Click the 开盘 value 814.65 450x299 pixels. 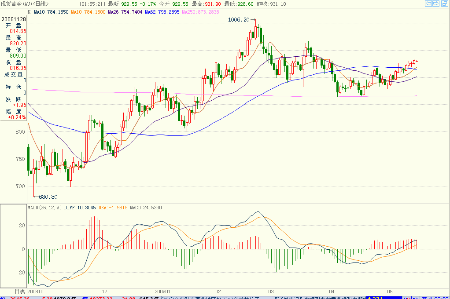tap(18, 31)
